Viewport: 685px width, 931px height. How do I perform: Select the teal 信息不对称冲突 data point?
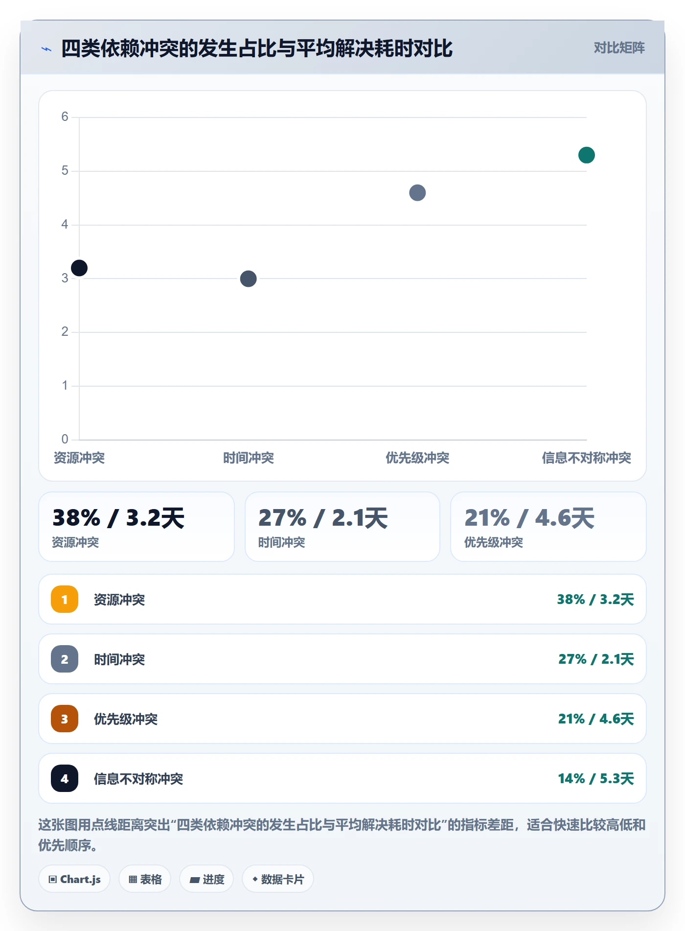coord(586,155)
